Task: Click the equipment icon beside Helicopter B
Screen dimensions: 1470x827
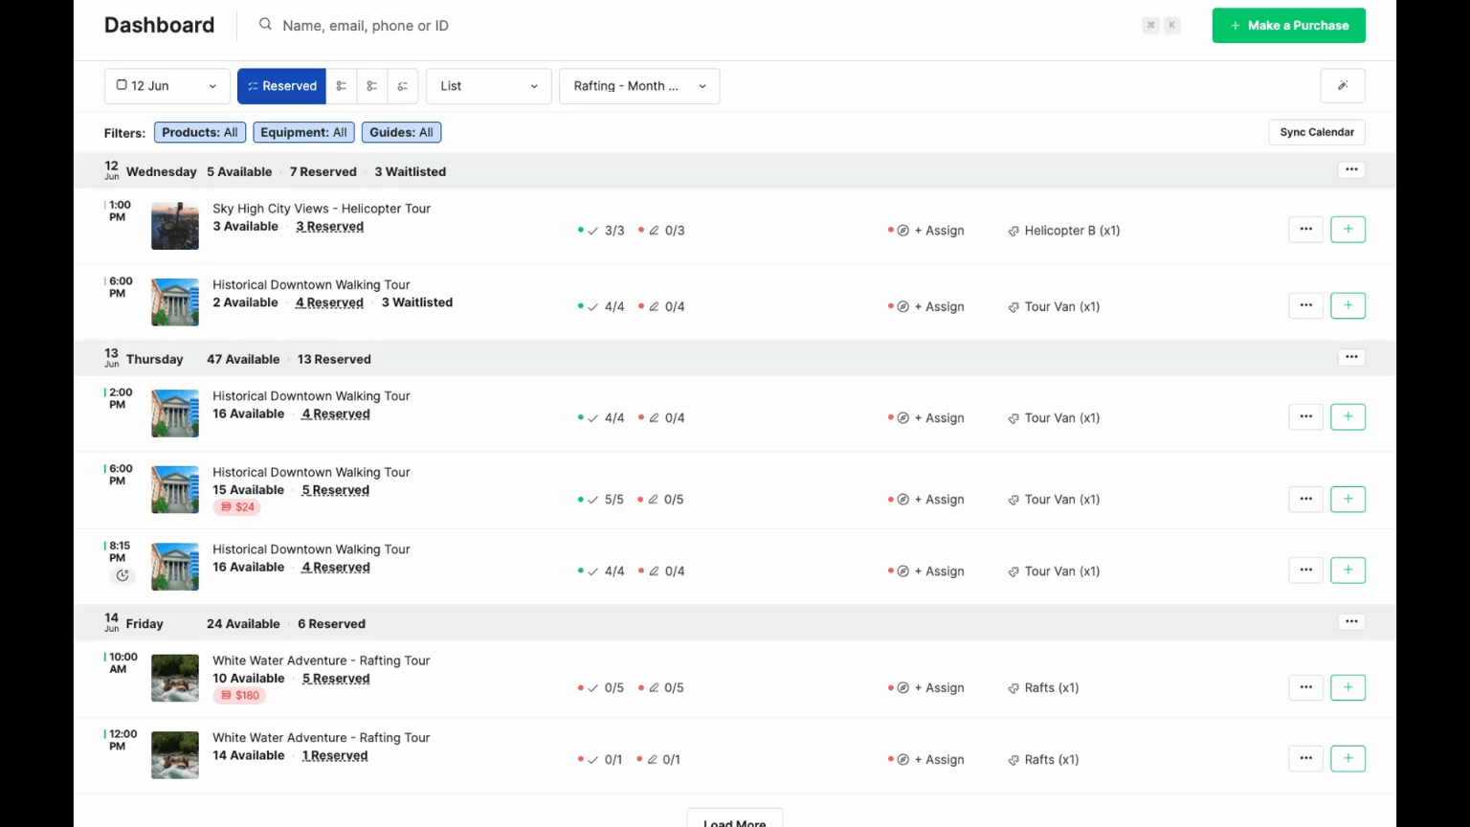Action: (1013, 230)
